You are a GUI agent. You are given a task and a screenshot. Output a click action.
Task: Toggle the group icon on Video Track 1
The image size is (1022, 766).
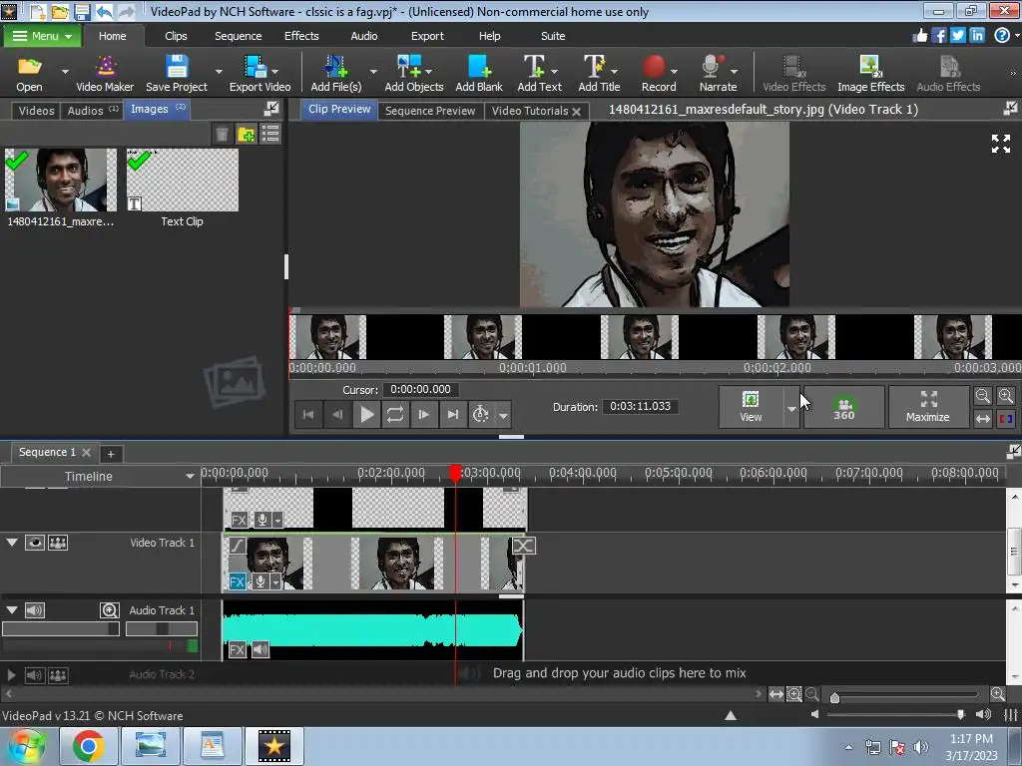[x=57, y=543]
